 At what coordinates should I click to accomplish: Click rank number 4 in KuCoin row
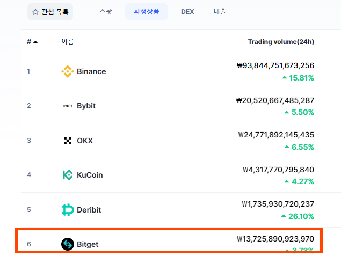click(x=29, y=175)
